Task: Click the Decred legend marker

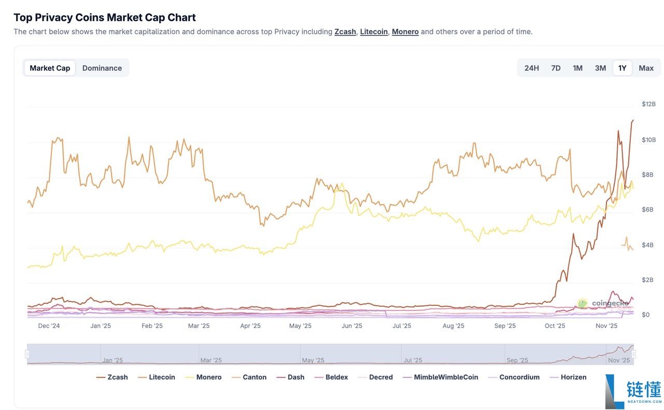Action: tap(363, 377)
